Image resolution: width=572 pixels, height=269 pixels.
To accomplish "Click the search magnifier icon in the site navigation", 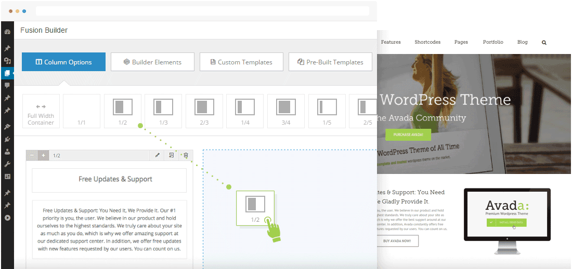I will [x=544, y=43].
